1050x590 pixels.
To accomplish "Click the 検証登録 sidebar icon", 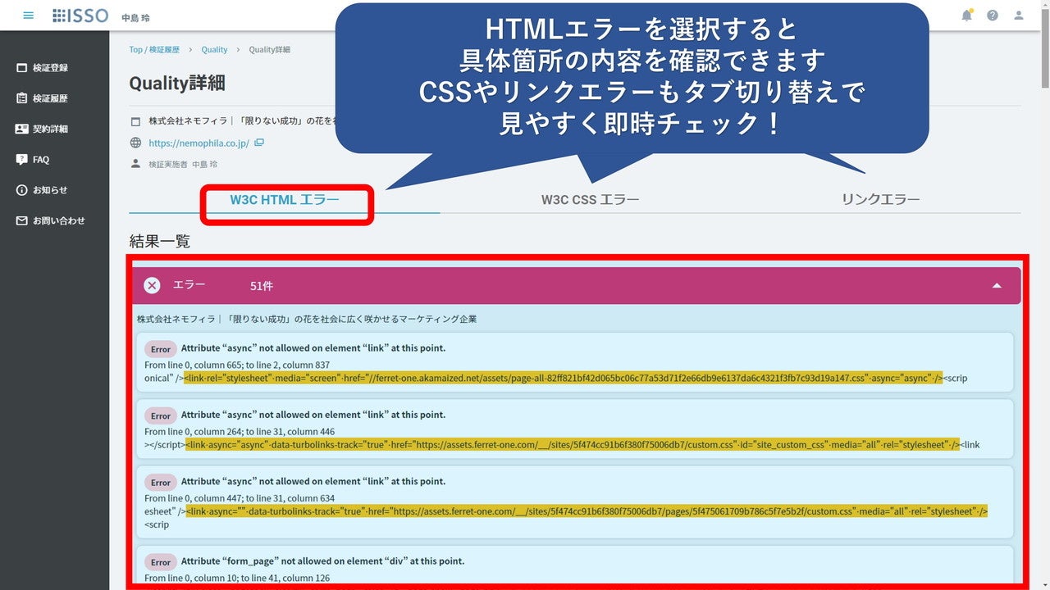I will coord(22,68).
